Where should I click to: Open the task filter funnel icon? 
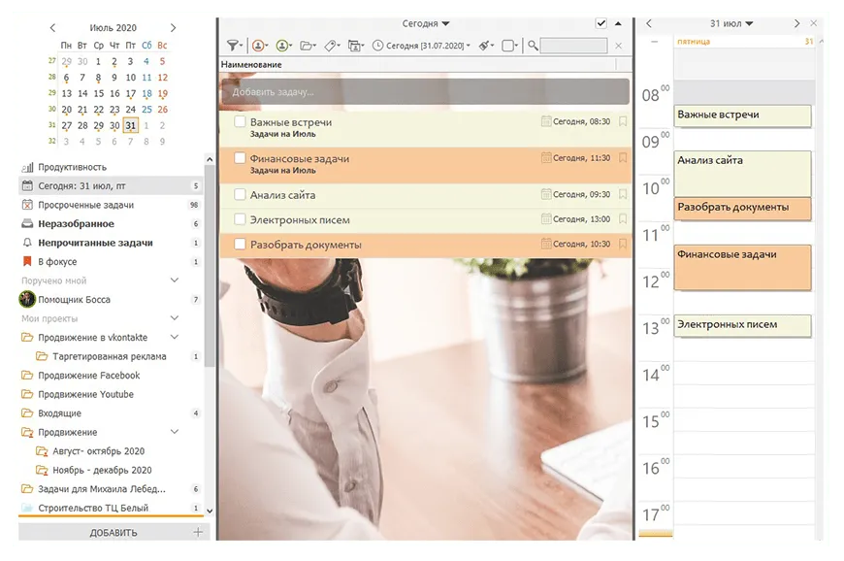233,46
